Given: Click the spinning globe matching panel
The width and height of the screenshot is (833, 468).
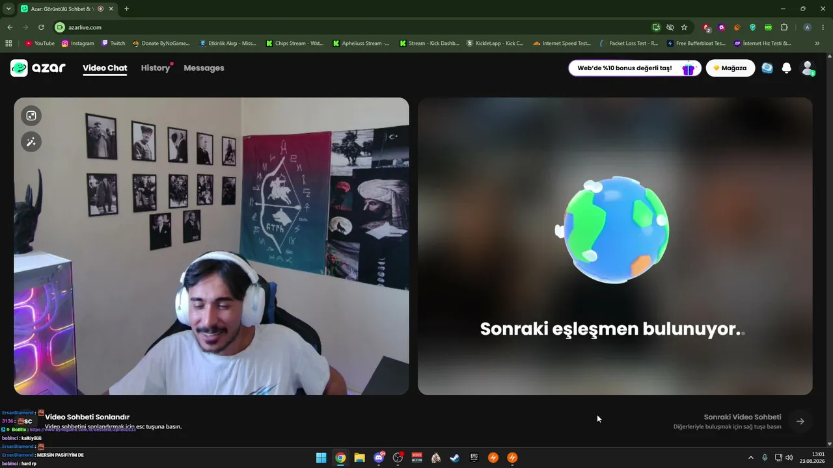Looking at the screenshot, I should coord(615,246).
